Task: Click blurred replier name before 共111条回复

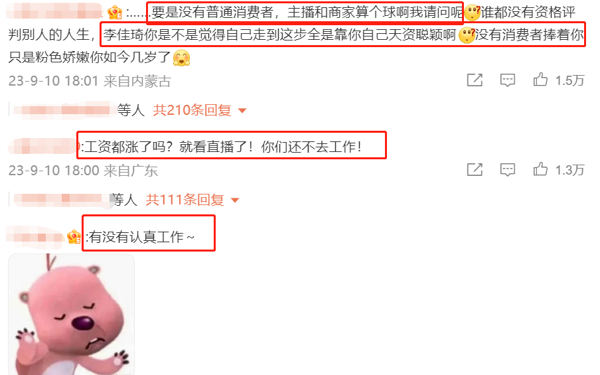Action: click(62, 200)
